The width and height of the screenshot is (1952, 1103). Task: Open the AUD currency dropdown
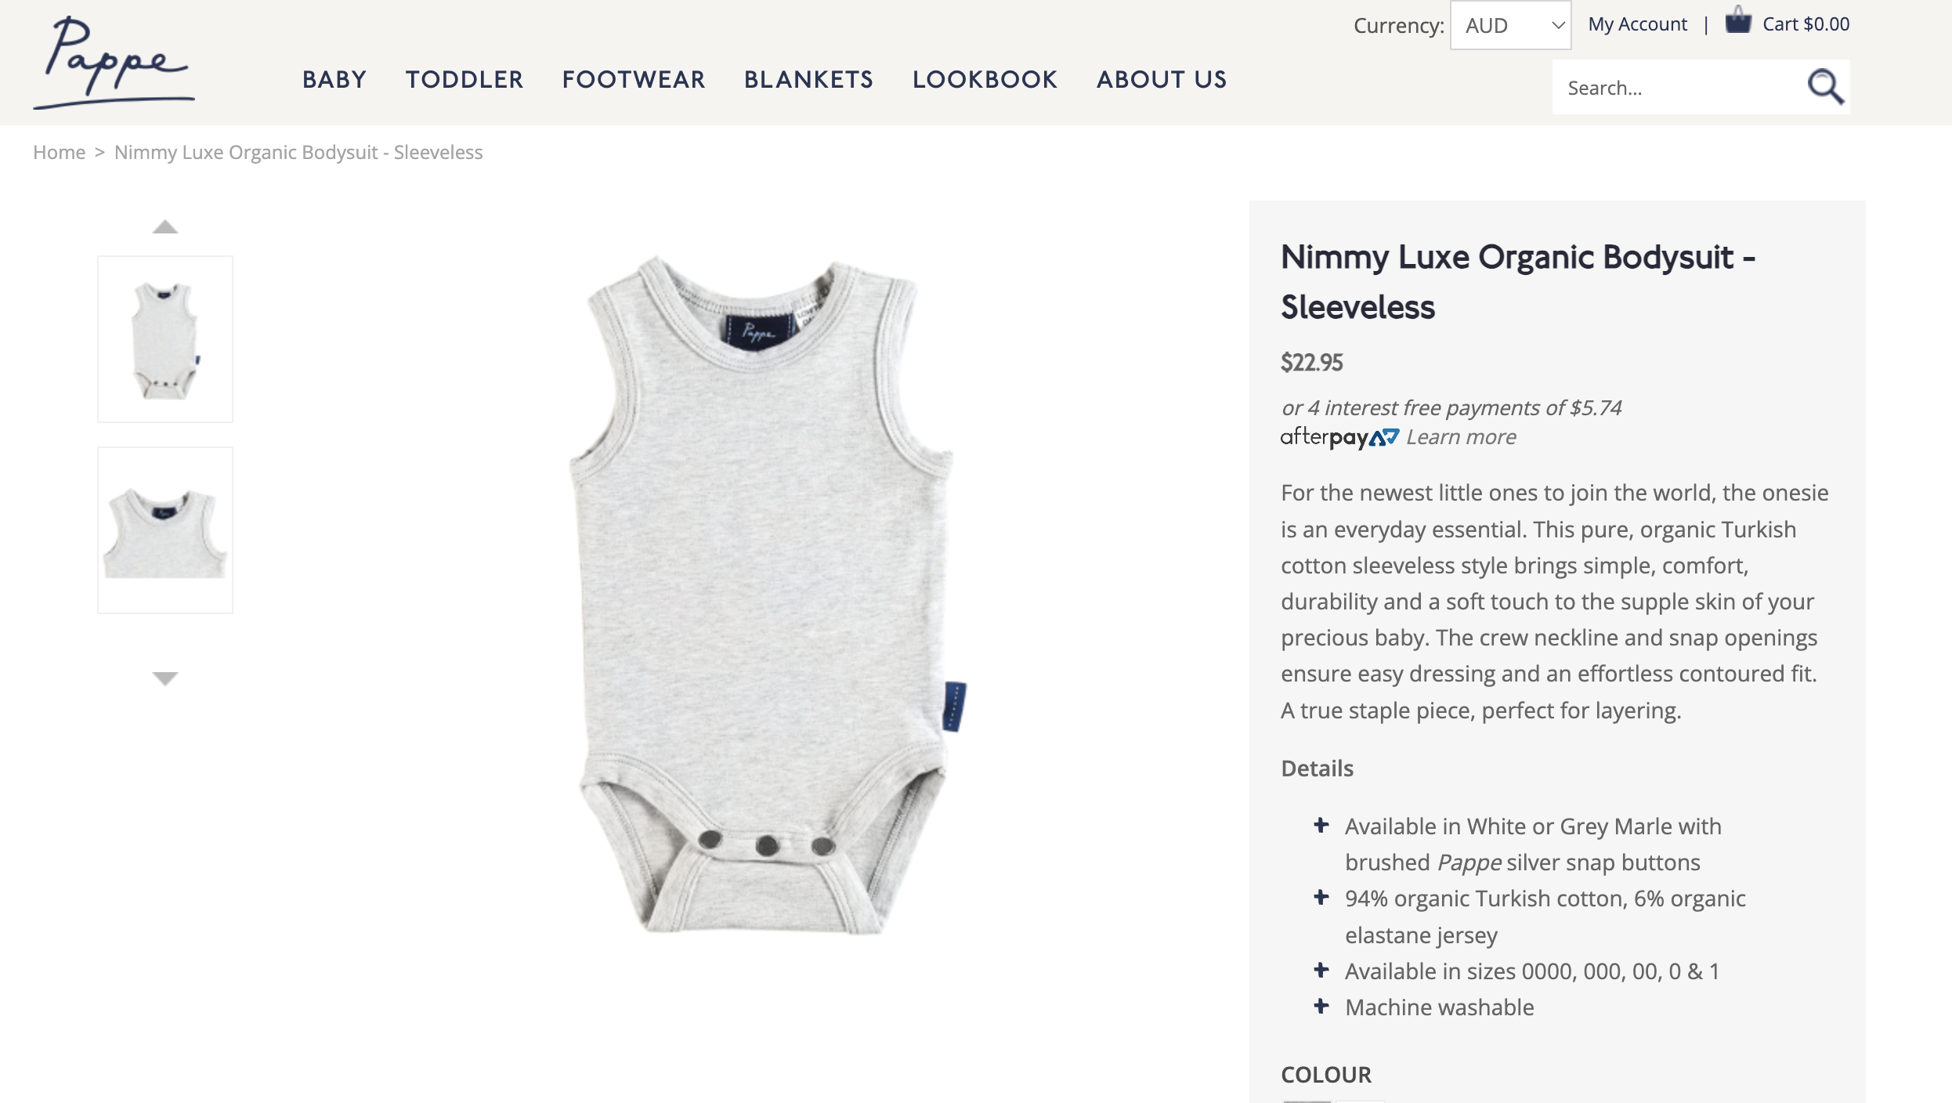tap(1510, 25)
